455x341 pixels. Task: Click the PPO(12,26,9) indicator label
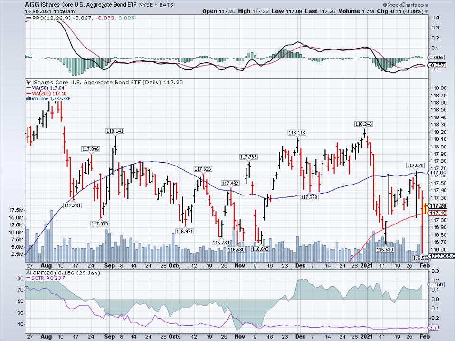coord(51,18)
